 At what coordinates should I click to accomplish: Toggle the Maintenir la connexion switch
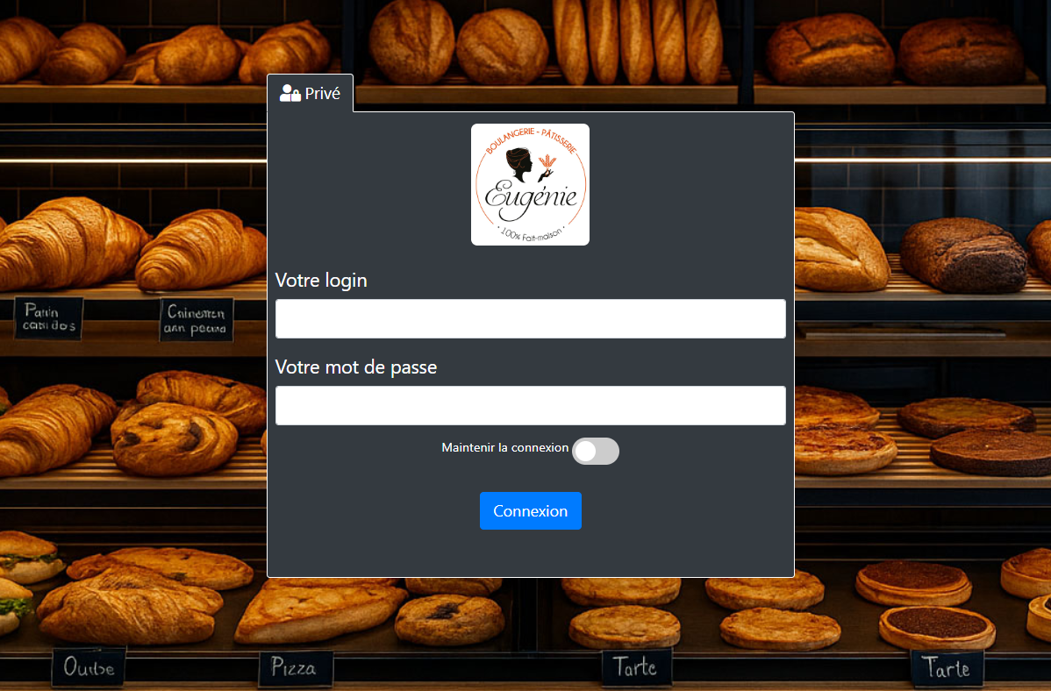595,451
